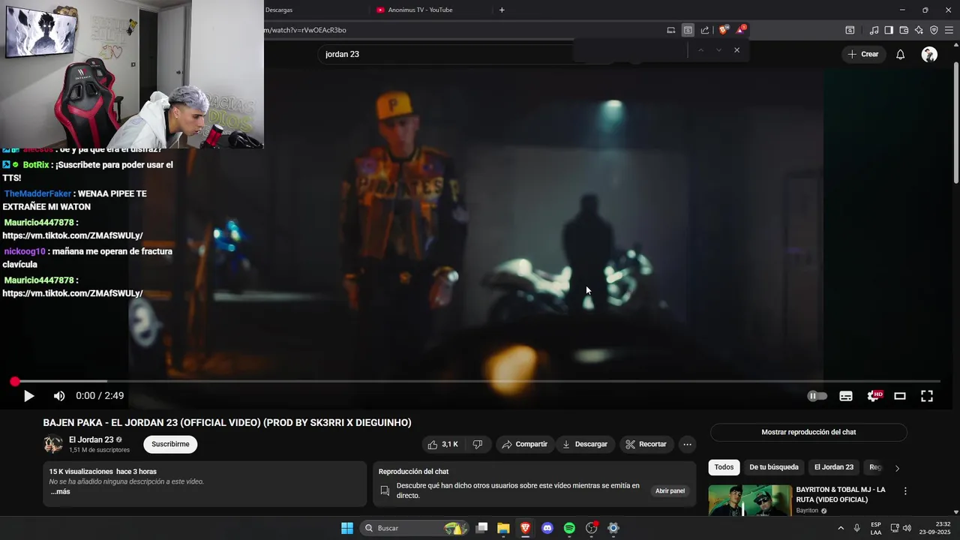Open the Brave Wallet icon
This screenshot has width=960, height=540.
(904, 30)
